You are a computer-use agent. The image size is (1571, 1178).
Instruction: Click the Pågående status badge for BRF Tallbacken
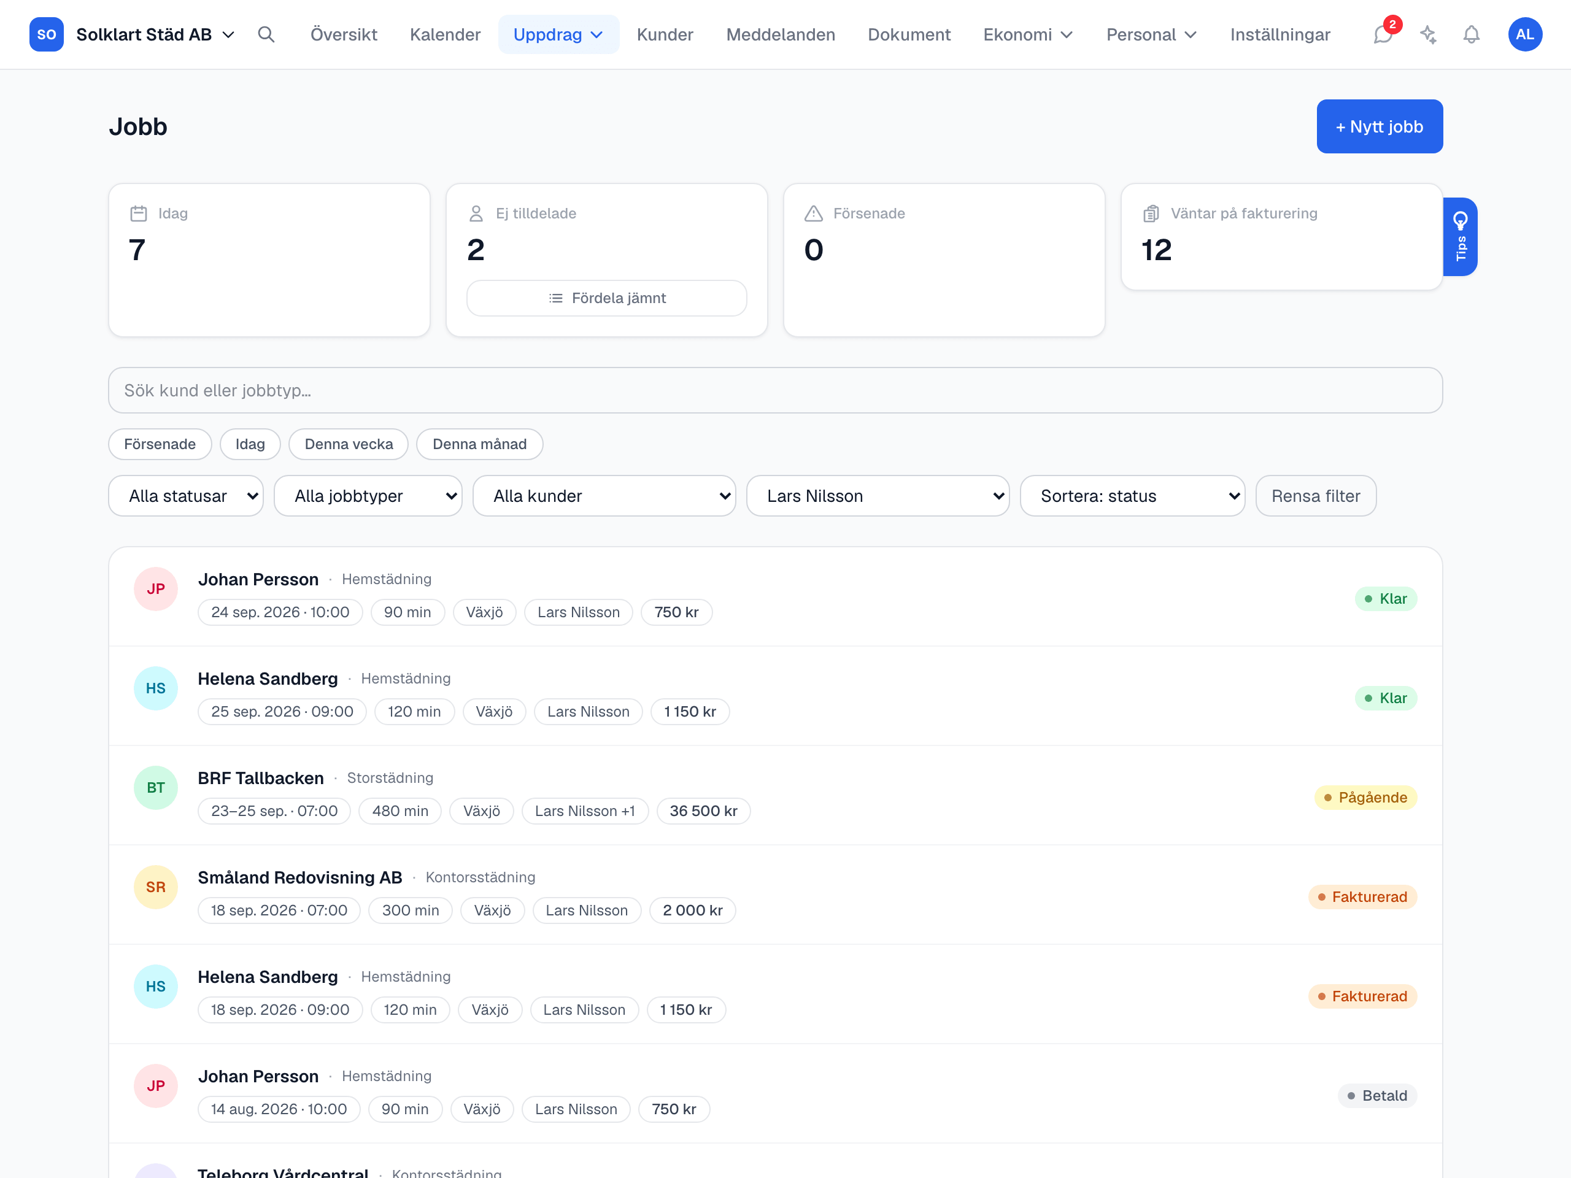pos(1365,798)
